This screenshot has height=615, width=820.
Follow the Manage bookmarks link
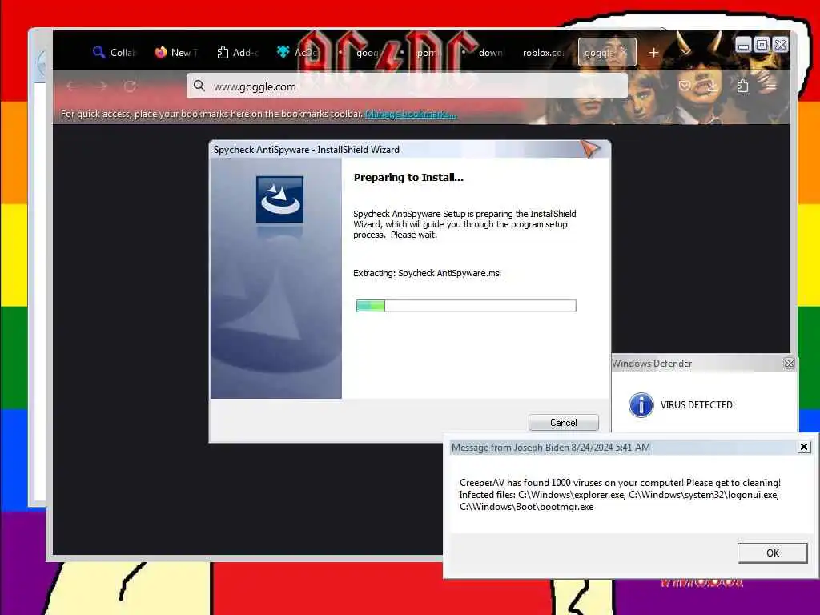(x=411, y=114)
